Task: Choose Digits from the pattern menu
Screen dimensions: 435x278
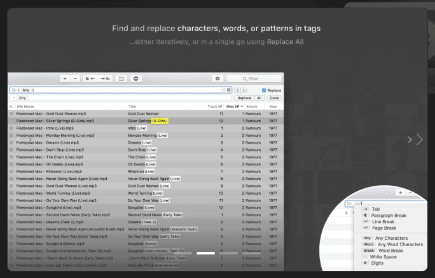Action: tap(377, 263)
